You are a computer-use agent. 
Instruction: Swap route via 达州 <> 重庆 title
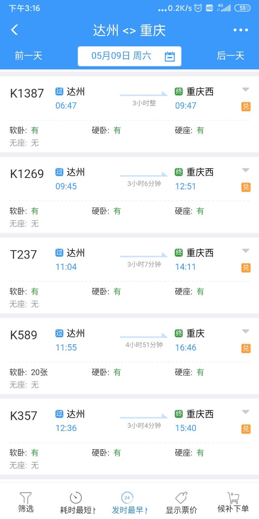(129, 30)
